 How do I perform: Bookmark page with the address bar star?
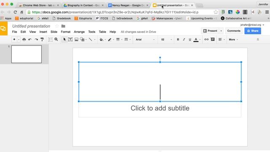pyautogui.click(x=216, y=12)
